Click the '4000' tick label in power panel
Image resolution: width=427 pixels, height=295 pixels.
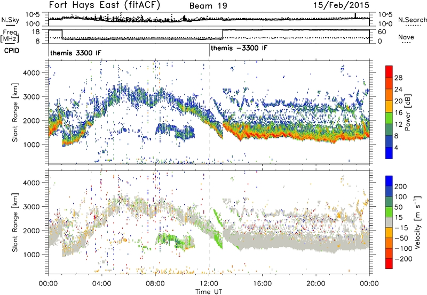(x=31, y=73)
